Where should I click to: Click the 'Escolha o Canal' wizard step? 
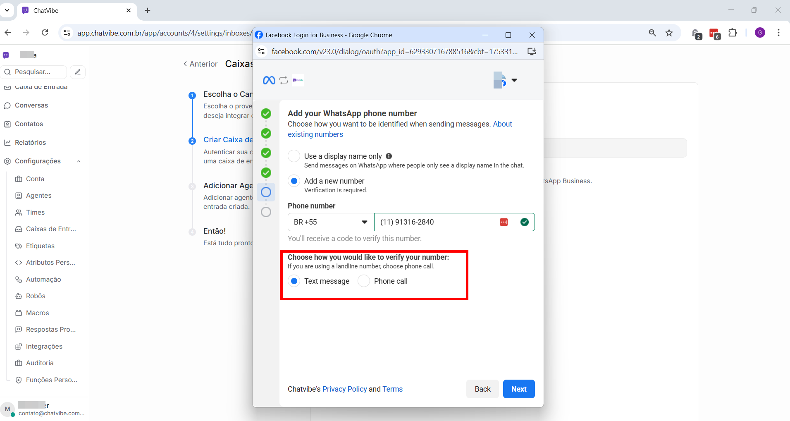tap(228, 94)
